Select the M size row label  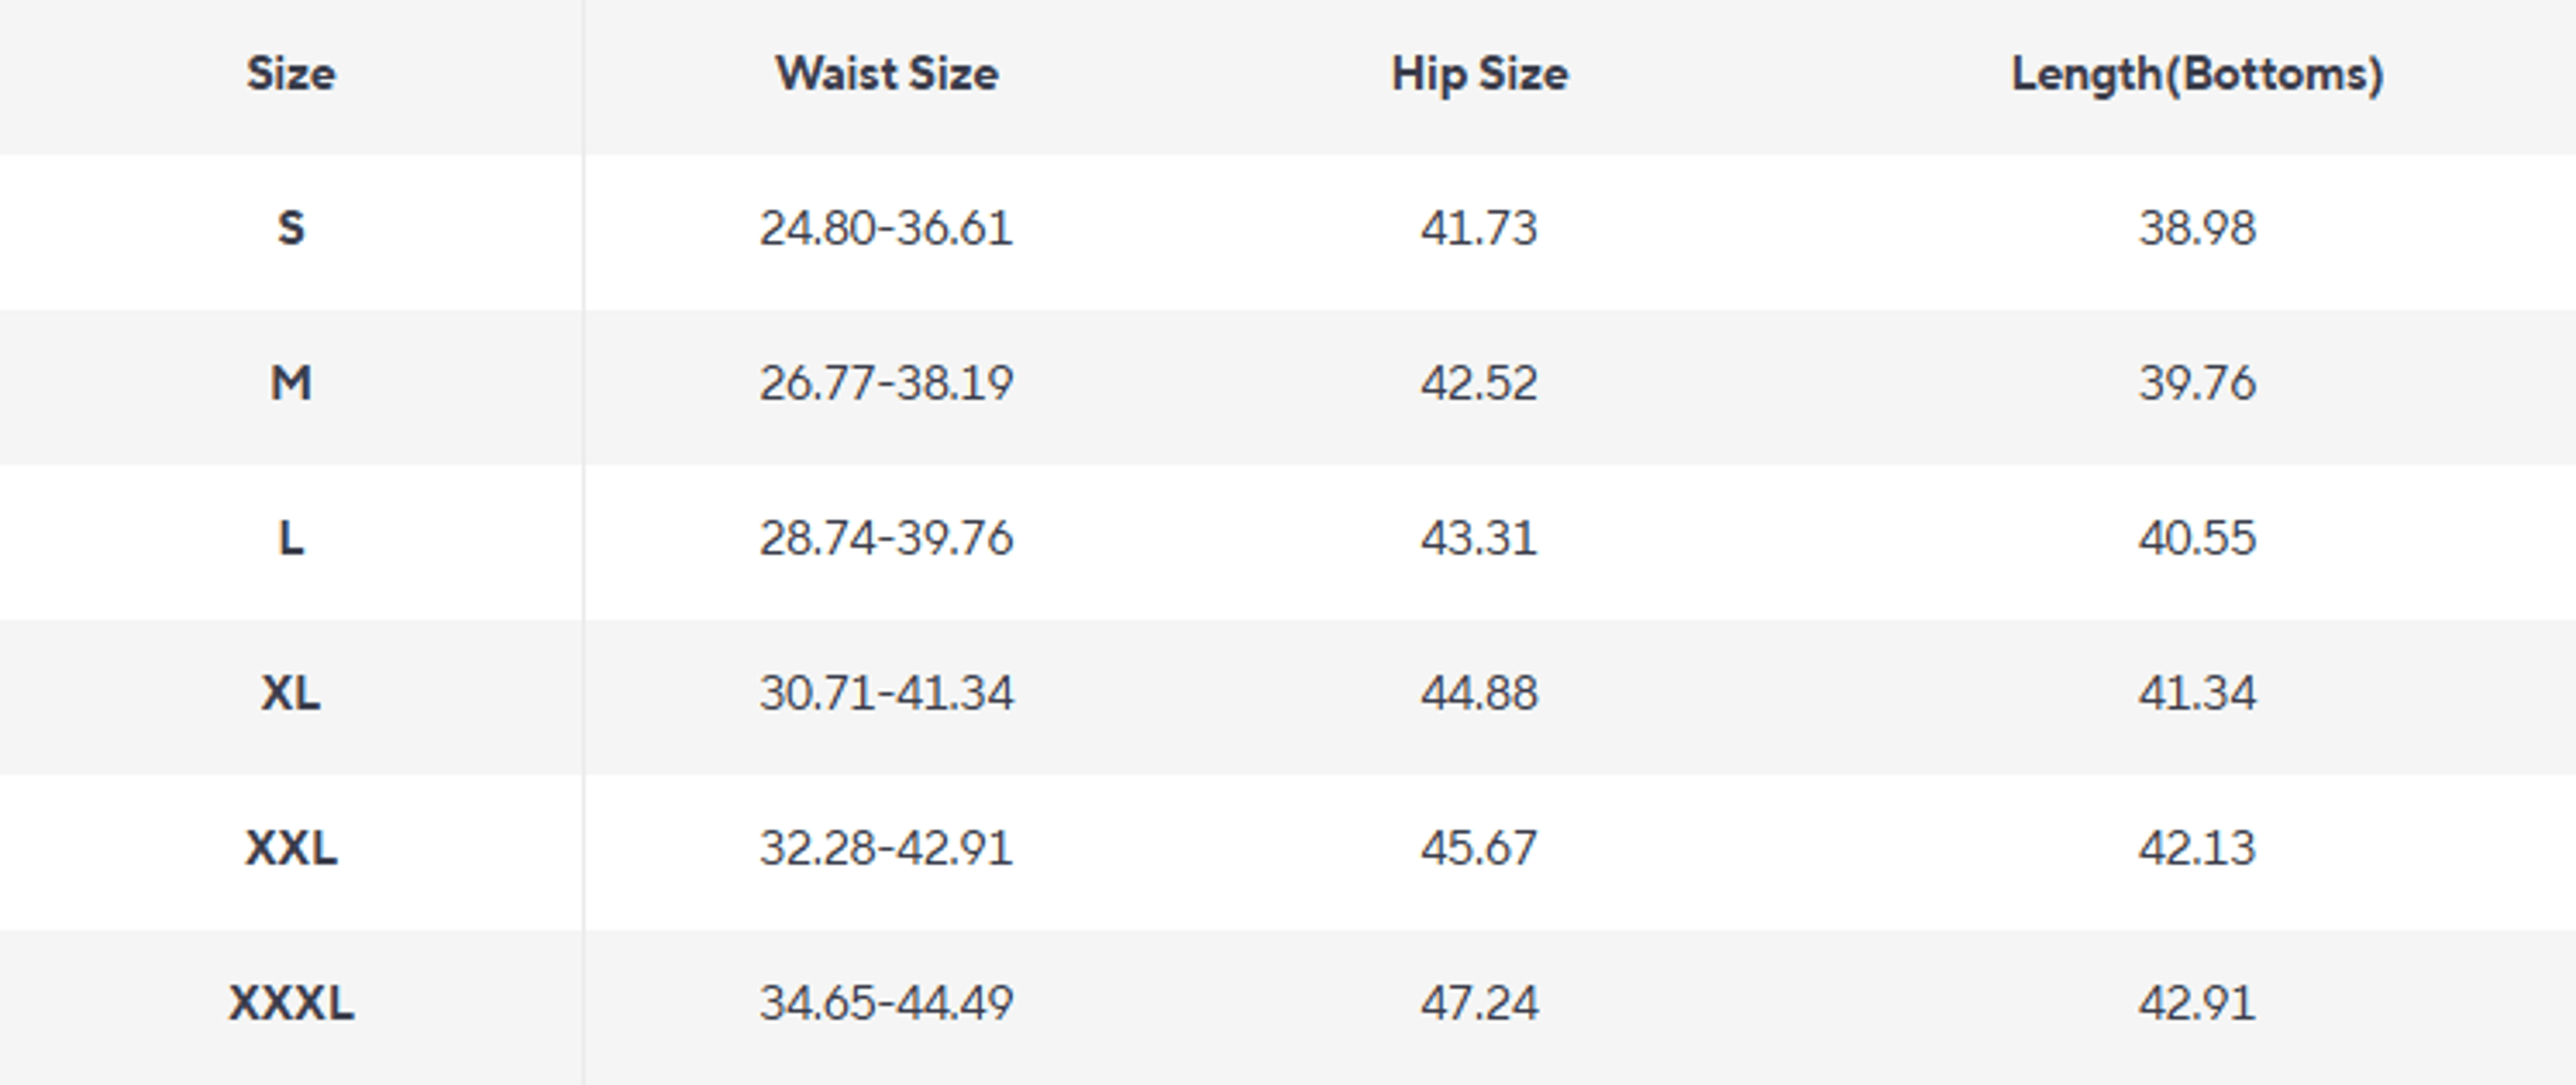pos(291,383)
